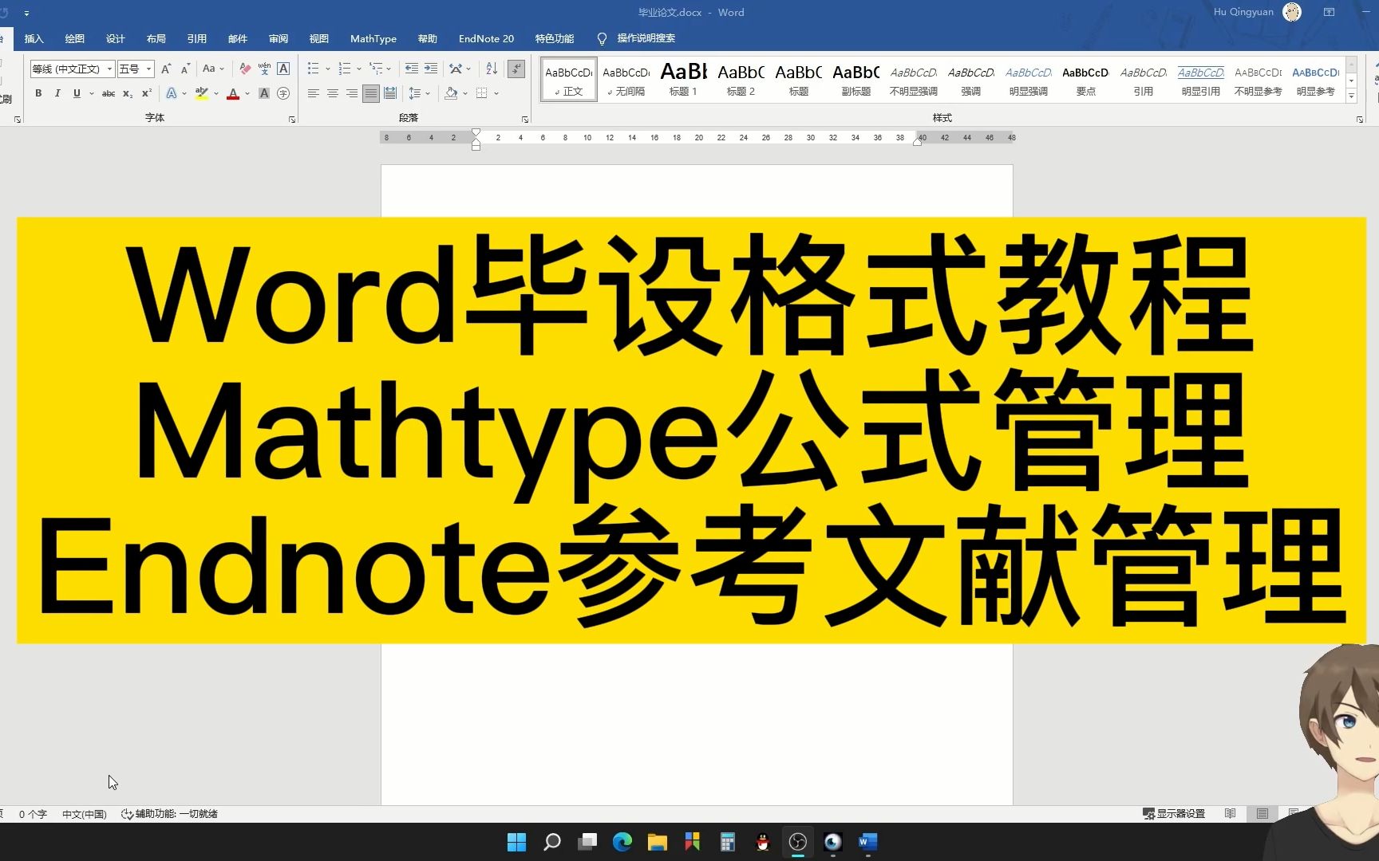
Task: Expand the font color dropdown arrow
Action: point(247,93)
